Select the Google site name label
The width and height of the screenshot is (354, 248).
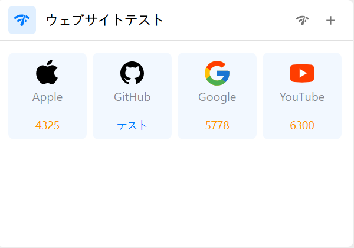(x=217, y=97)
